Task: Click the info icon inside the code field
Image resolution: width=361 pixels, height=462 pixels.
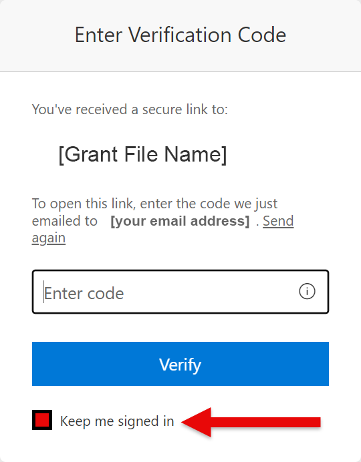Action: 307,291
